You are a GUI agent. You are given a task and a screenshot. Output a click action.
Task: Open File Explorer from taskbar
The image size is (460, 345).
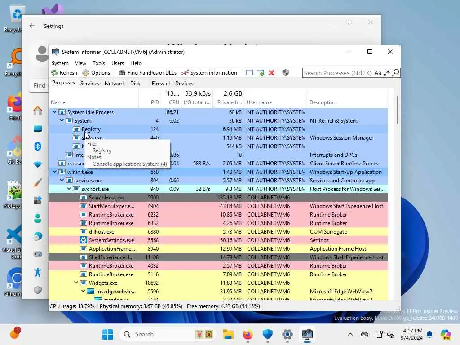pyautogui.click(x=228, y=334)
